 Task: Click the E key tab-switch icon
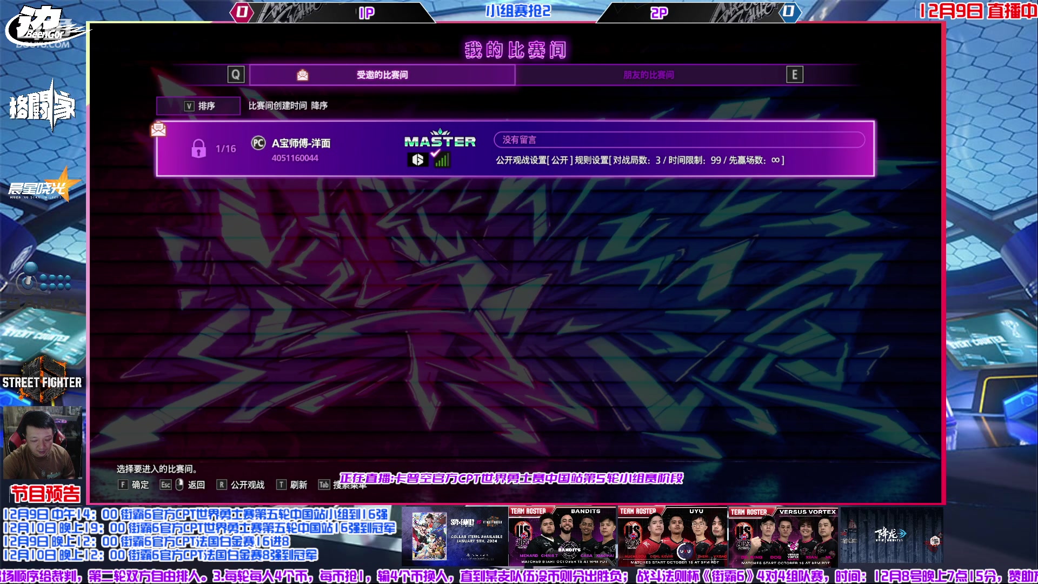coord(794,75)
